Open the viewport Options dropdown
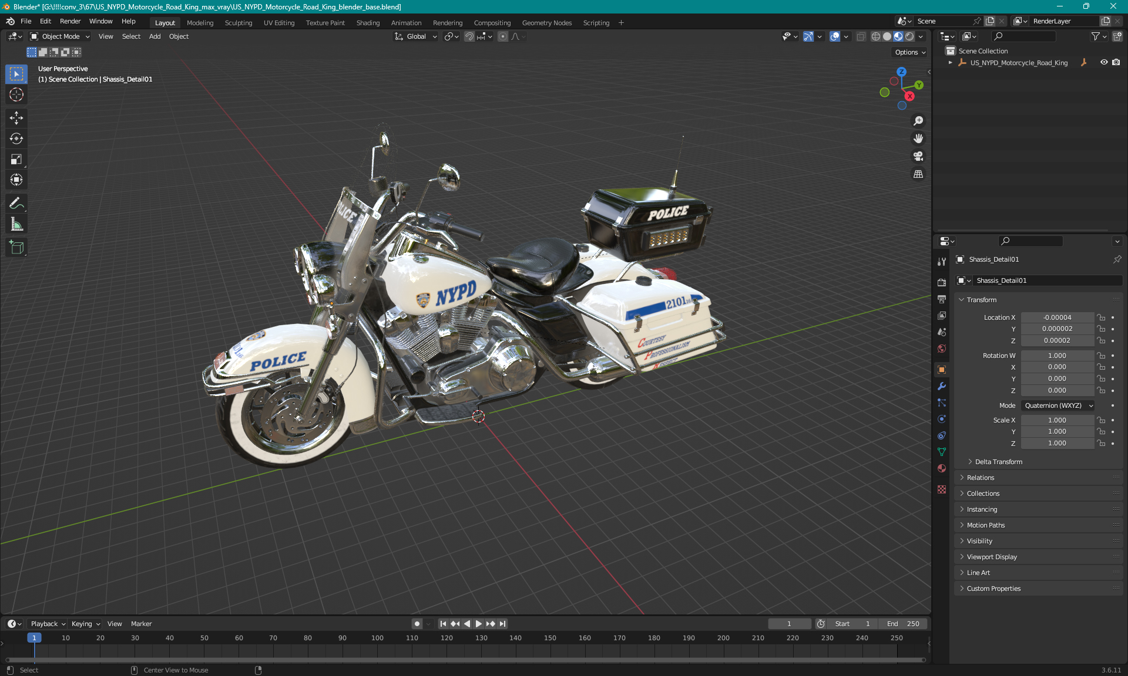Image resolution: width=1128 pixels, height=676 pixels. (x=910, y=52)
